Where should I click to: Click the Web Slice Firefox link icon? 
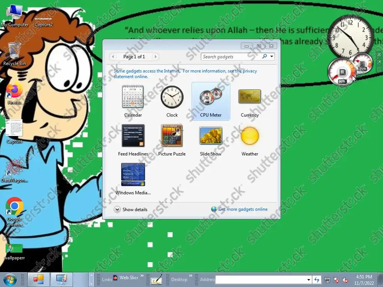(x=115, y=278)
